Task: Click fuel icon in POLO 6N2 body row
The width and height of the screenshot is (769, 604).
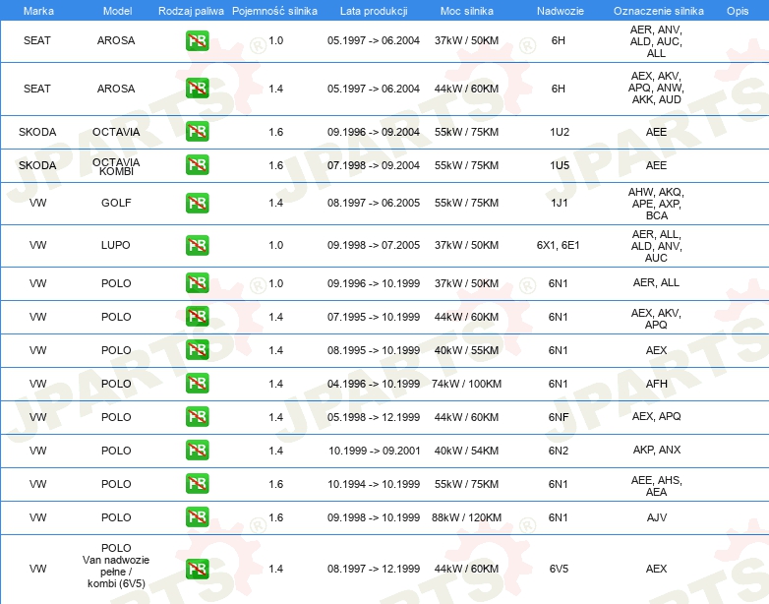Action: [197, 450]
